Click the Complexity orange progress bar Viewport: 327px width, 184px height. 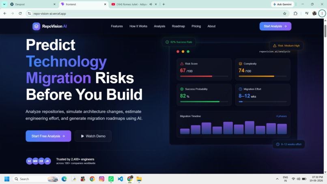(x=256, y=76)
